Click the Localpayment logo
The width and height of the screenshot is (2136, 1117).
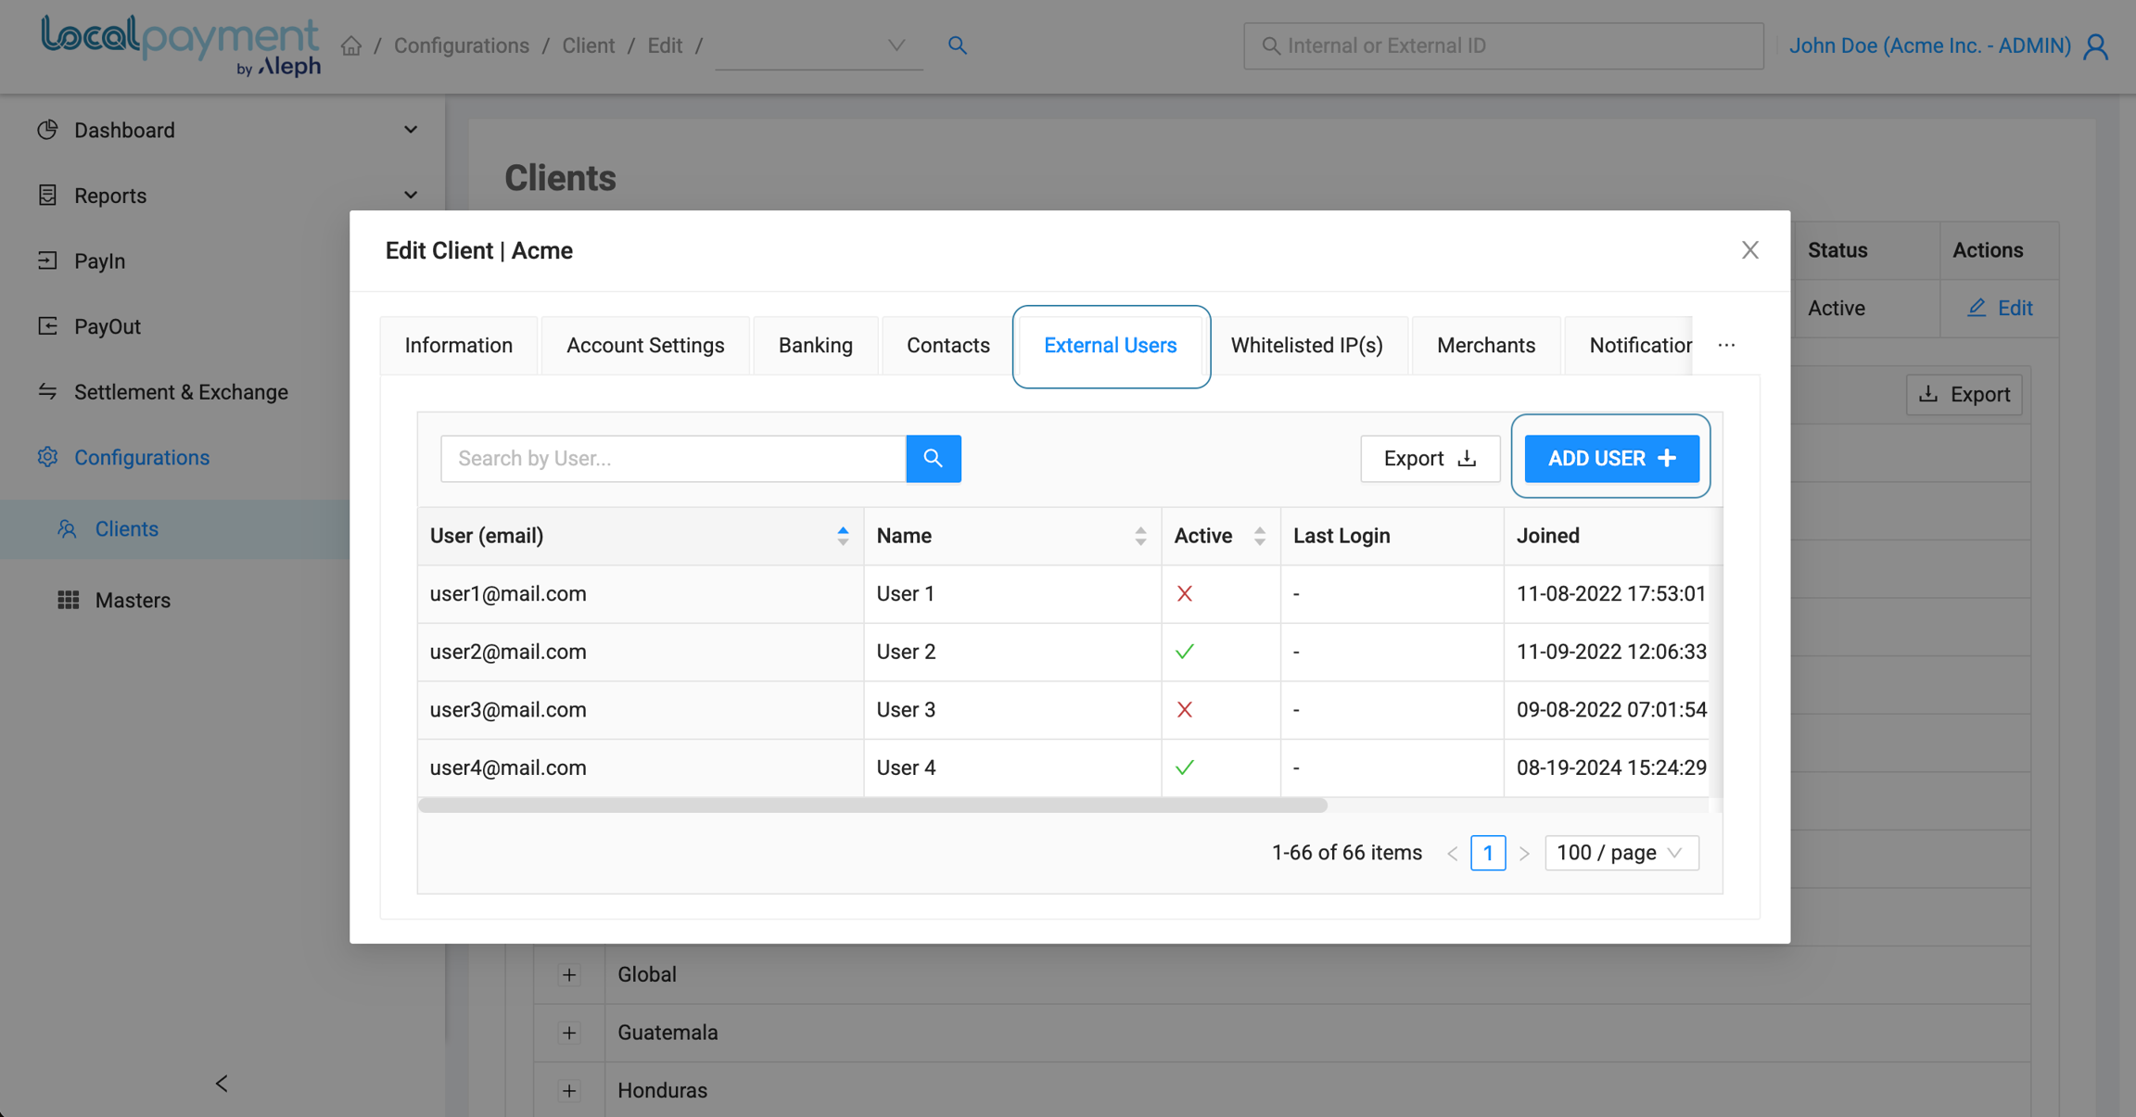pos(181,44)
